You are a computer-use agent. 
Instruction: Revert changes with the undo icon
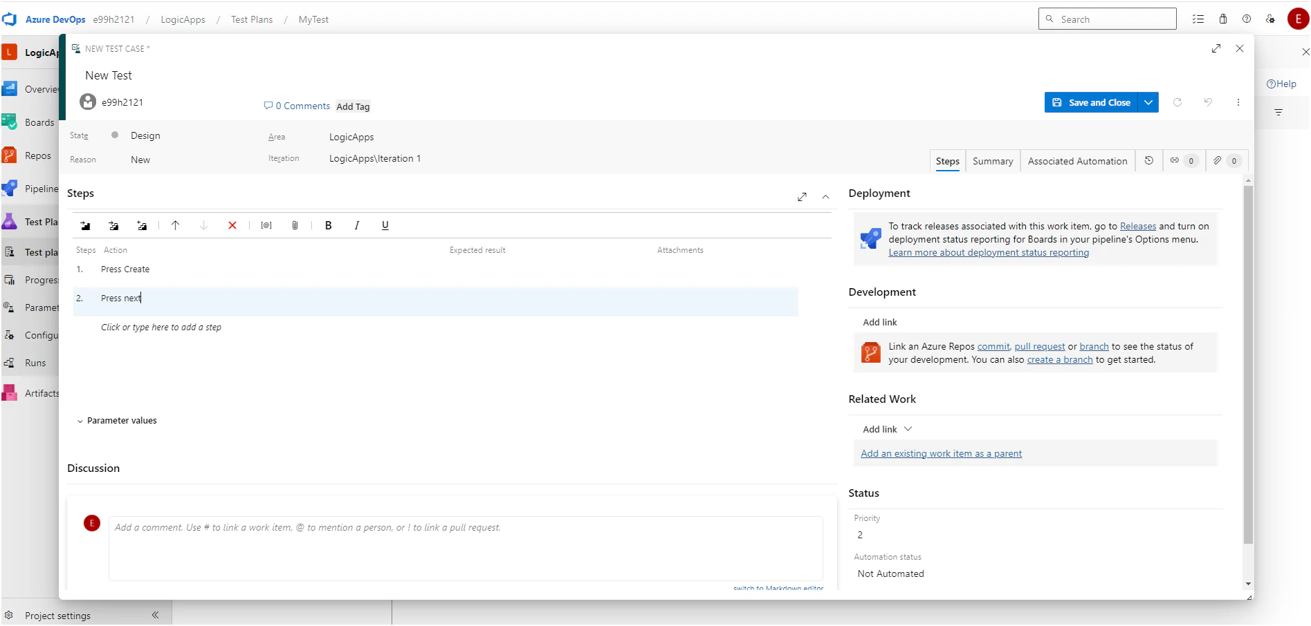1208,102
